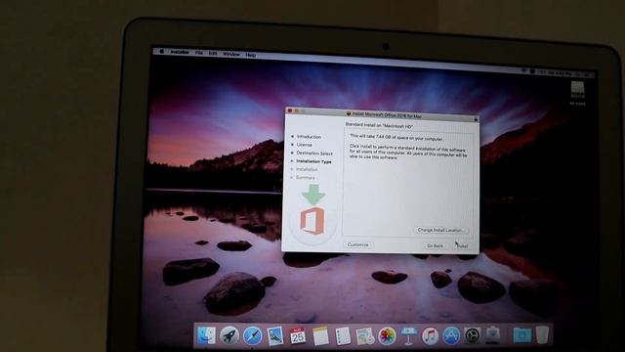
Task: Open Reminders list icon in Dock
Action: pos(343,336)
